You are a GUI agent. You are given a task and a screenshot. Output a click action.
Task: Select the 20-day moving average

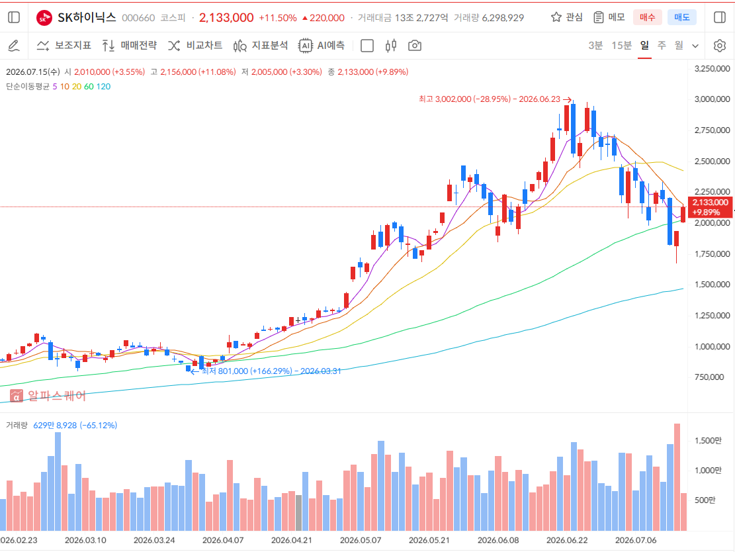(x=76, y=86)
